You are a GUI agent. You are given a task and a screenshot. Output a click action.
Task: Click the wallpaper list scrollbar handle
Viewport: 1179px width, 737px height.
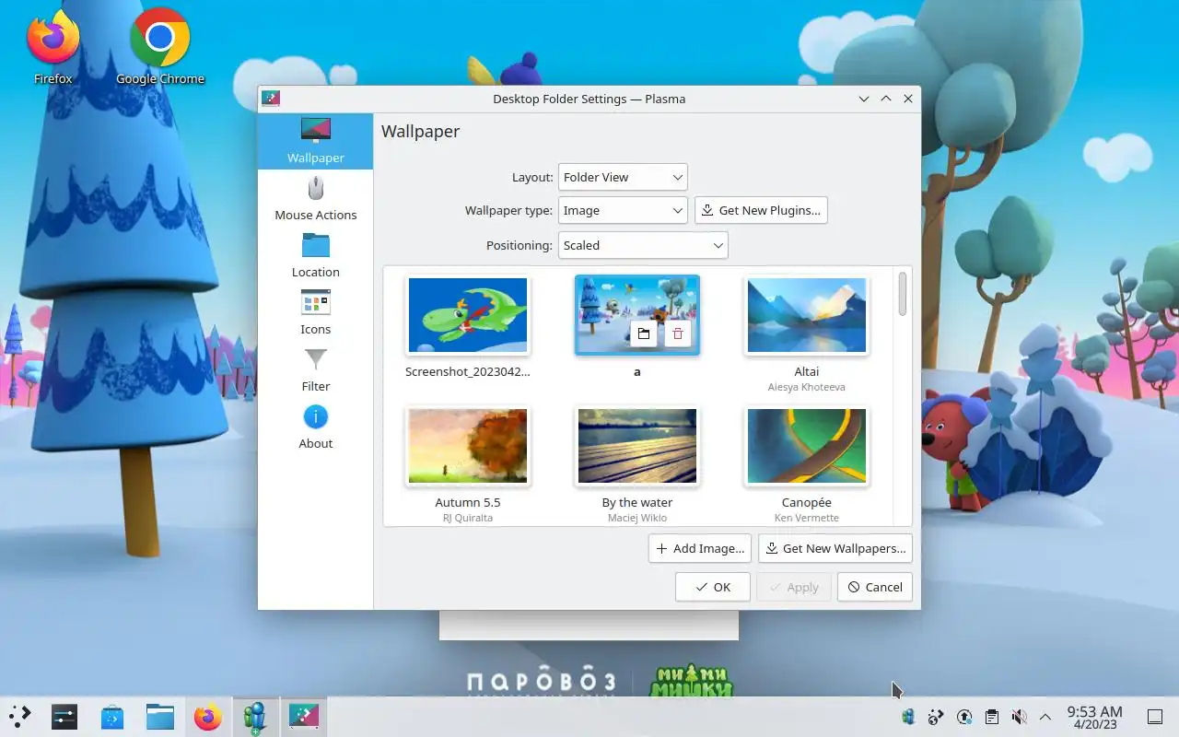click(x=903, y=294)
